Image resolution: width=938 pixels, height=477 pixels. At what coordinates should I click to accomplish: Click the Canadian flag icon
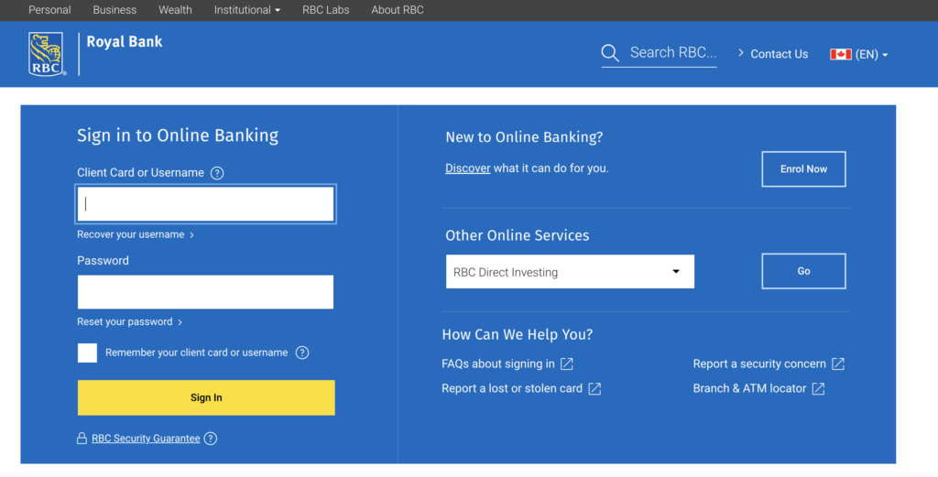click(840, 54)
